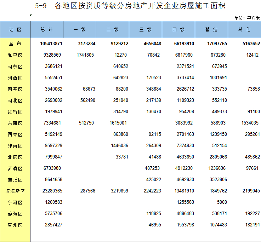Click cell value 2857427
The width and height of the screenshot is (261, 242).
[x=53, y=225]
